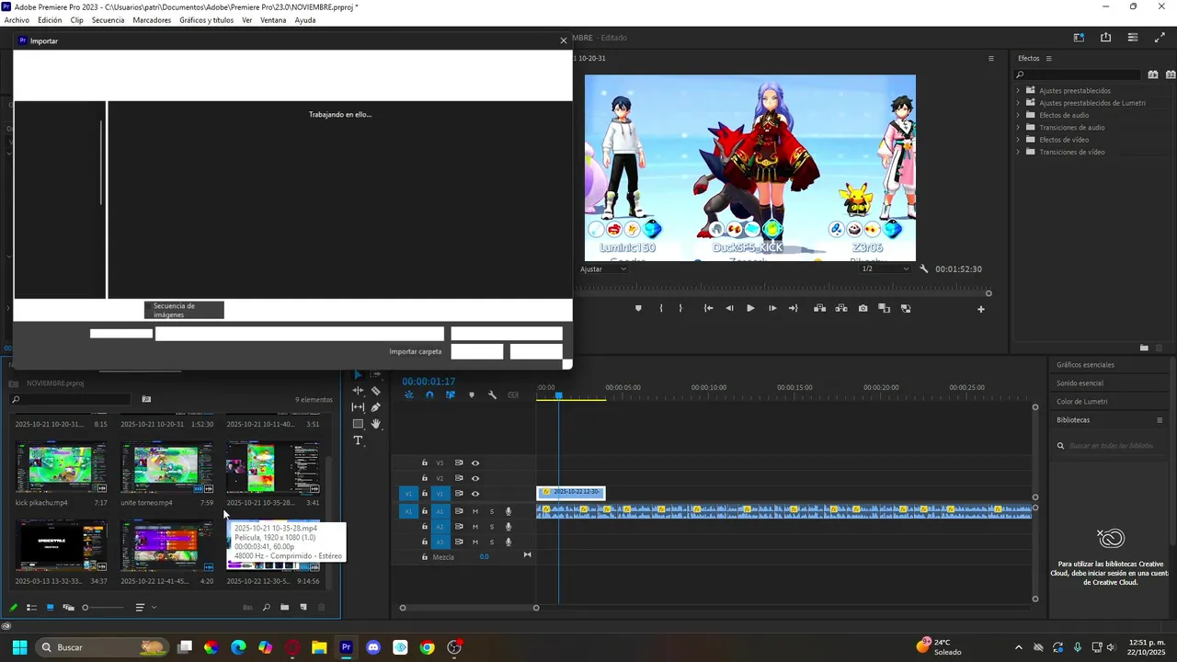This screenshot has height=662, width=1177.
Task: Add a marker in the timeline header
Action: click(472, 395)
